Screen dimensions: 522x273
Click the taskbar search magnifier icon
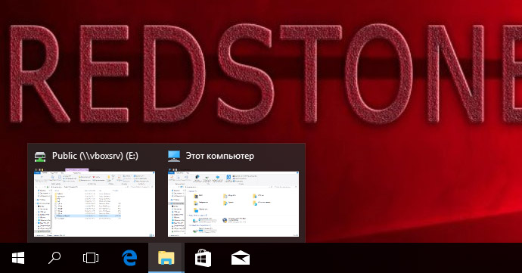(54, 258)
